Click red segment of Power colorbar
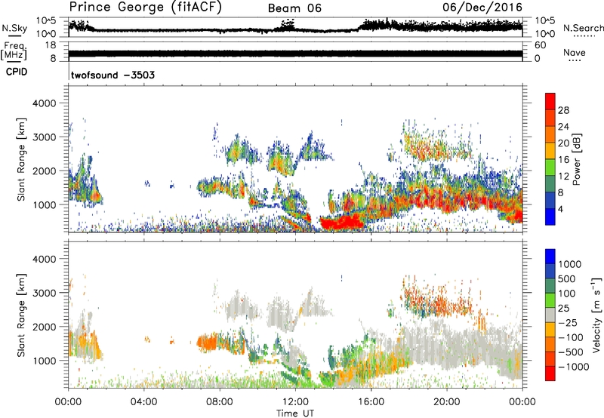 click(550, 101)
